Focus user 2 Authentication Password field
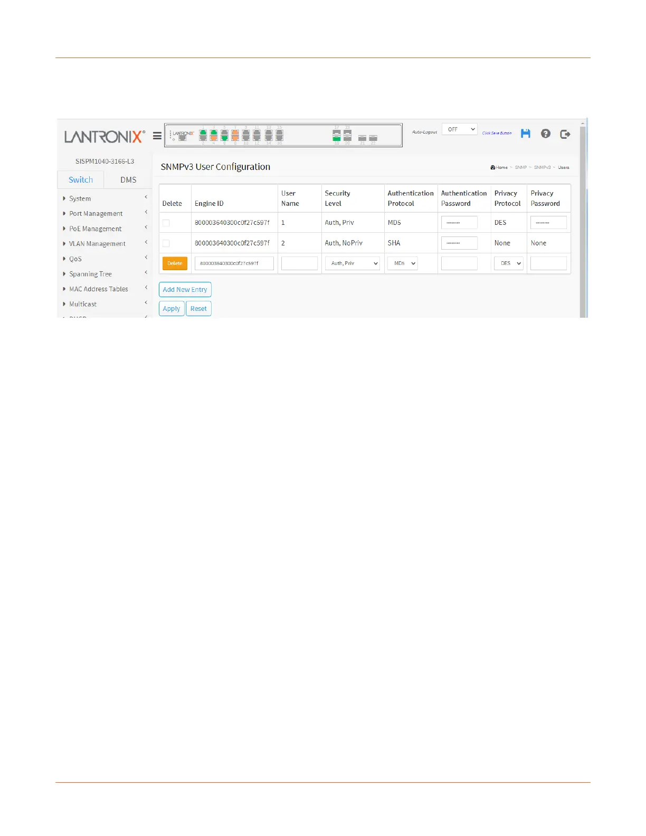646x836 pixels. click(459, 243)
